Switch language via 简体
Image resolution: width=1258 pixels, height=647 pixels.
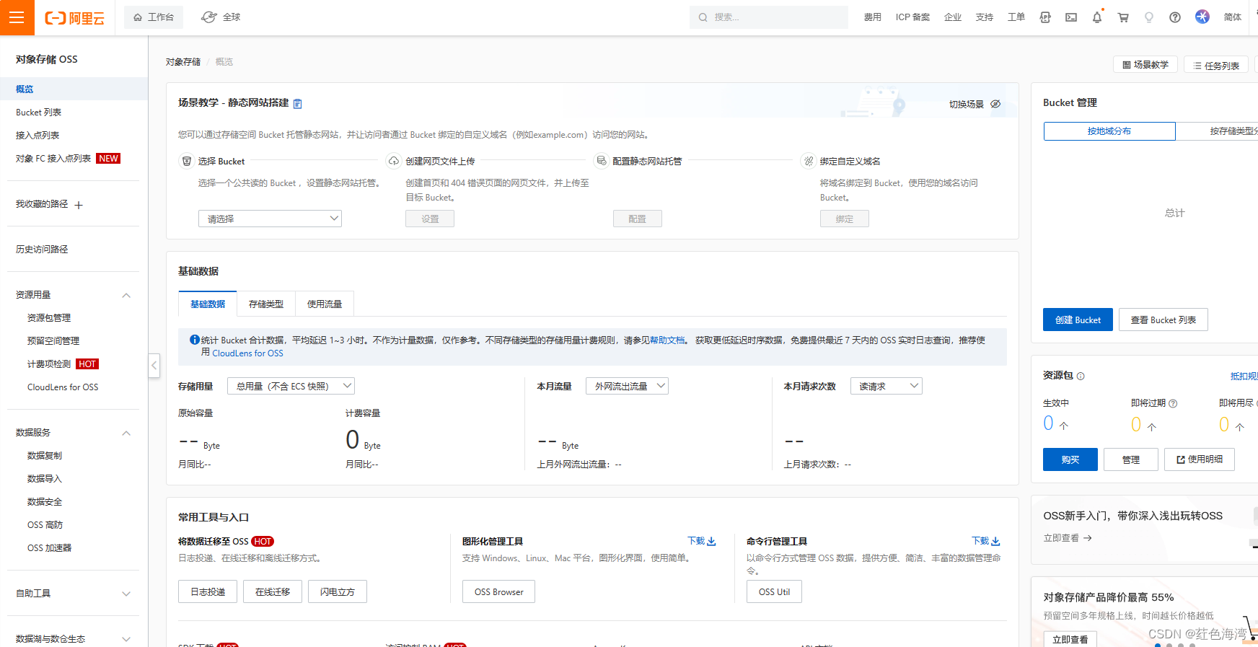tap(1233, 17)
